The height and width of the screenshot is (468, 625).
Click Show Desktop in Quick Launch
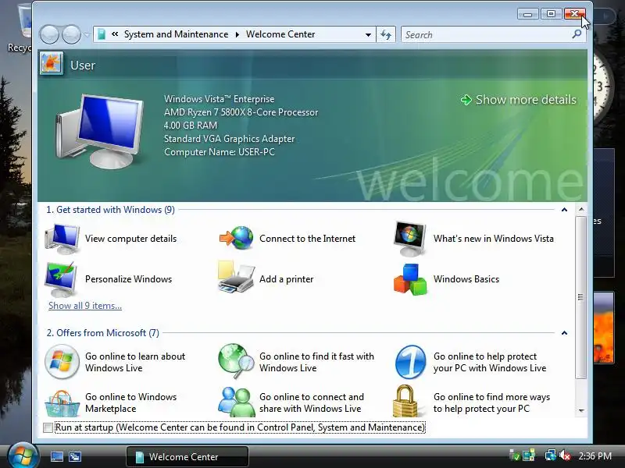coord(56,456)
